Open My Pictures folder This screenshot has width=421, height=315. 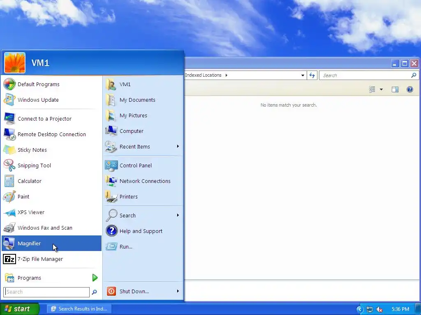[143, 115]
